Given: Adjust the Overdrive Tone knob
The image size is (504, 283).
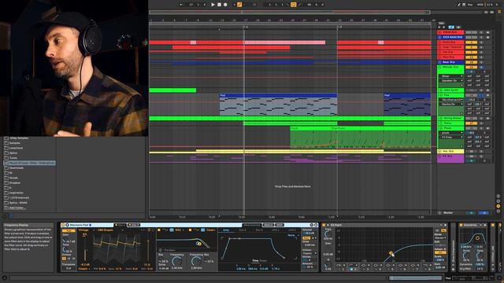Looking at the screenshot, I should pos(480,255).
